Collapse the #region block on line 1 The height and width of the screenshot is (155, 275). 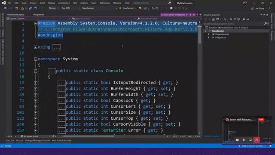coord(35,23)
